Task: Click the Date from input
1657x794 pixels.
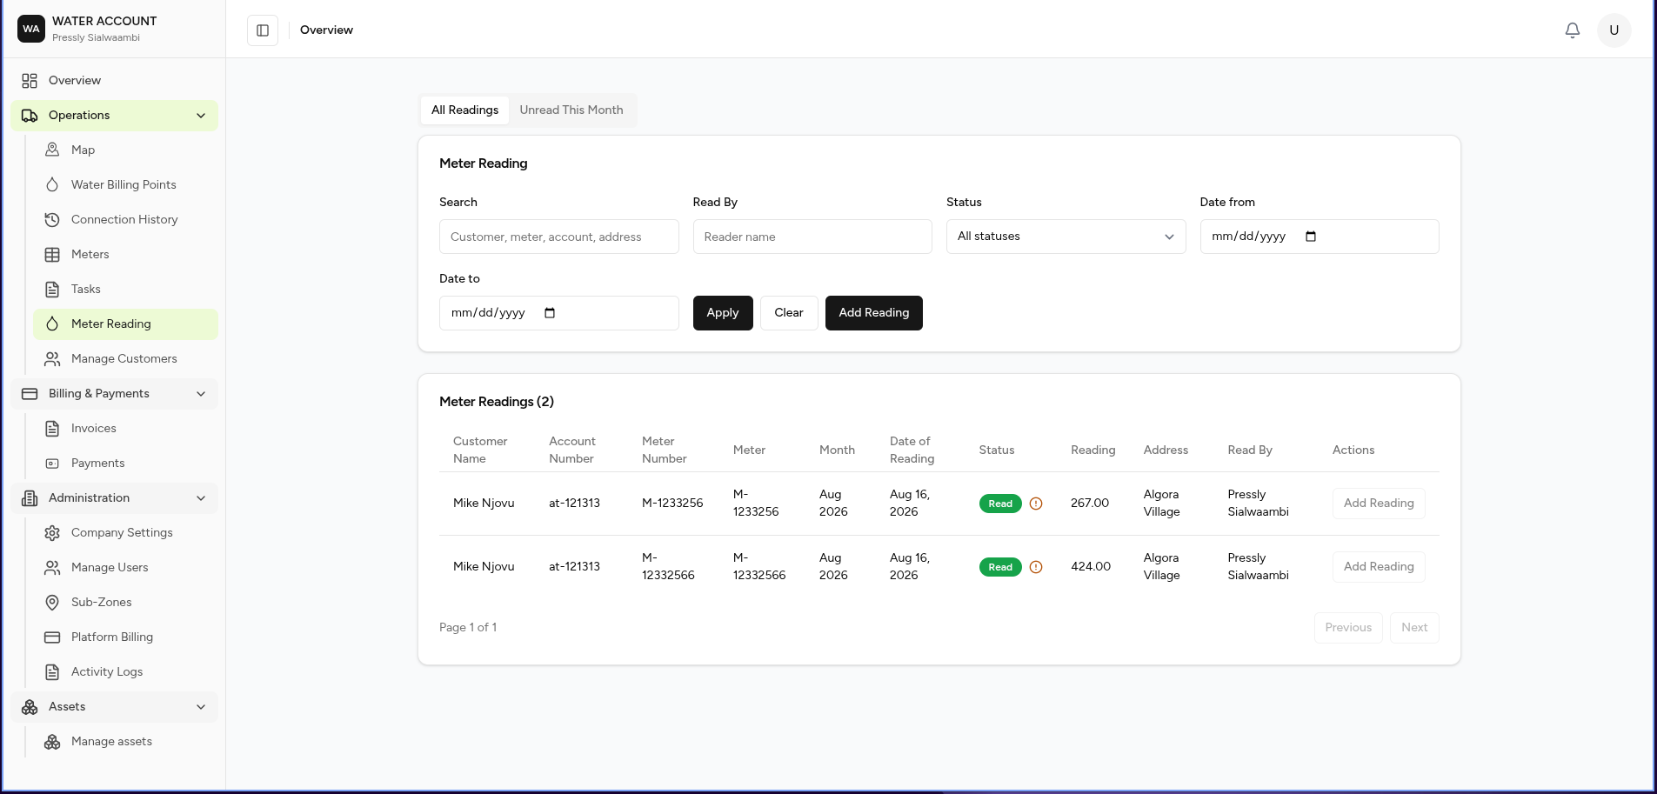Action: click(x=1320, y=237)
